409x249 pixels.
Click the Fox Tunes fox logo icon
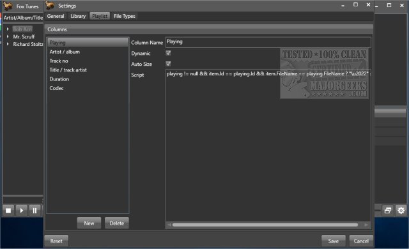pos(8,6)
